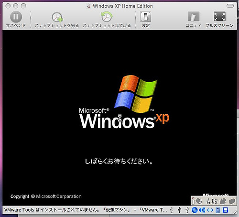The width and height of the screenshot is (239, 217).
Task: Click the green zoom window button
Action: click(23, 6)
